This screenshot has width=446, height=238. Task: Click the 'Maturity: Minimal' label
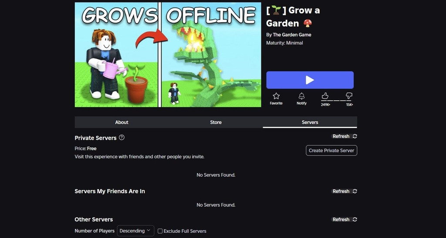pyautogui.click(x=284, y=43)
